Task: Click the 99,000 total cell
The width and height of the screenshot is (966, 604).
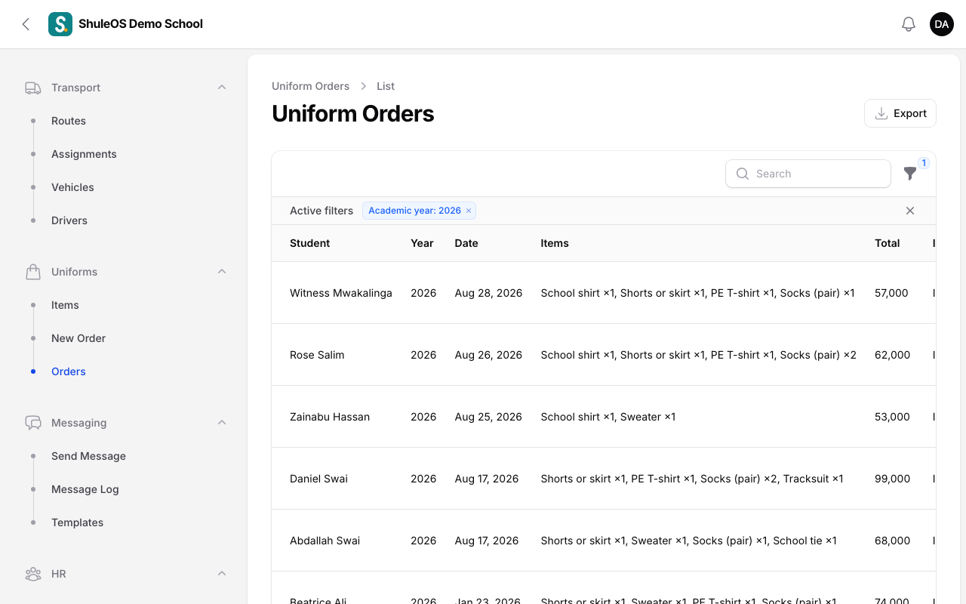Action: pyautogui.click(x=892, y=479)
